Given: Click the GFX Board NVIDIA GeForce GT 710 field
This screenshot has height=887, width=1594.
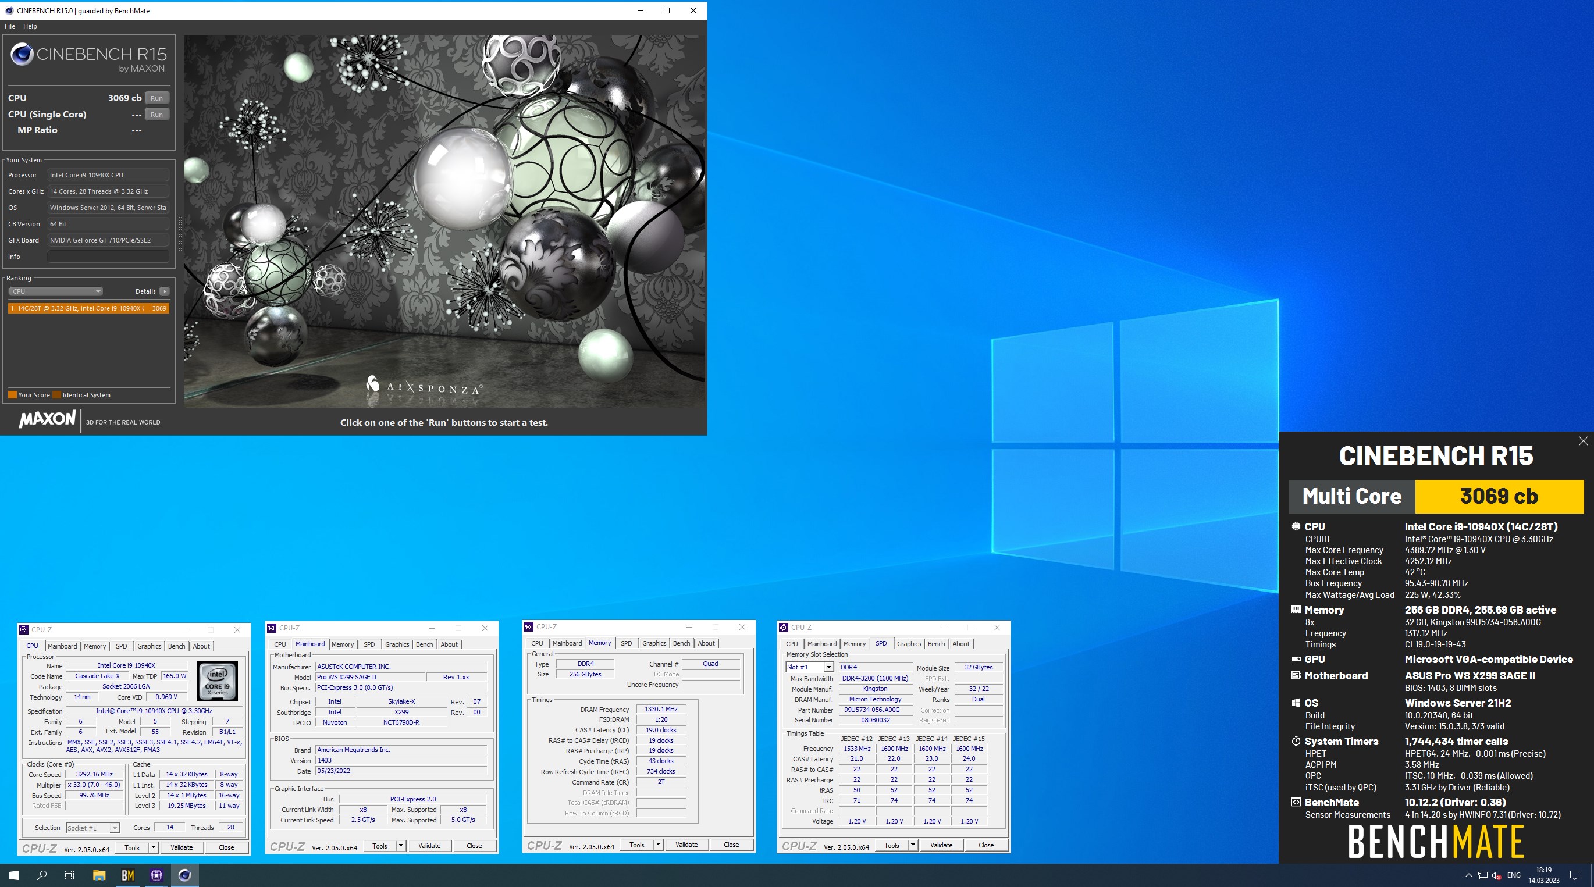Looking at the screenshot, I should [x=108, y=240].
